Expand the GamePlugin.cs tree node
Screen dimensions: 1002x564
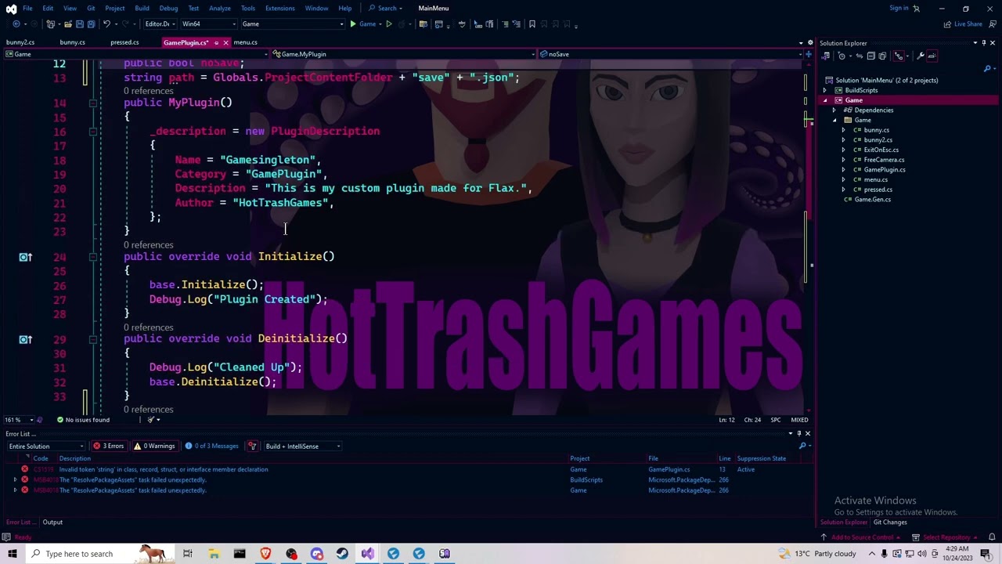[x=844, y=170]
